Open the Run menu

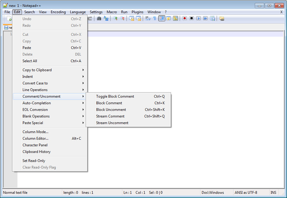point(124,12)
